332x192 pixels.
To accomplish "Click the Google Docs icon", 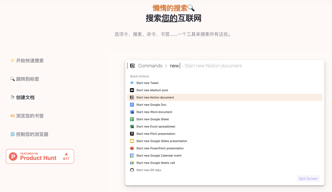I will 132,105.
